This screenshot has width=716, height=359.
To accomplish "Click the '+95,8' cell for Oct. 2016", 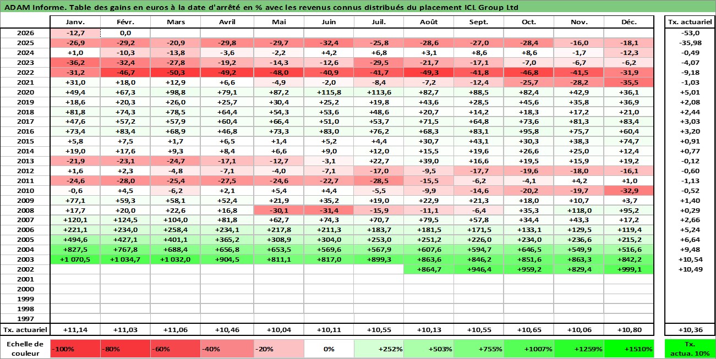I will (x=529, y=131).
